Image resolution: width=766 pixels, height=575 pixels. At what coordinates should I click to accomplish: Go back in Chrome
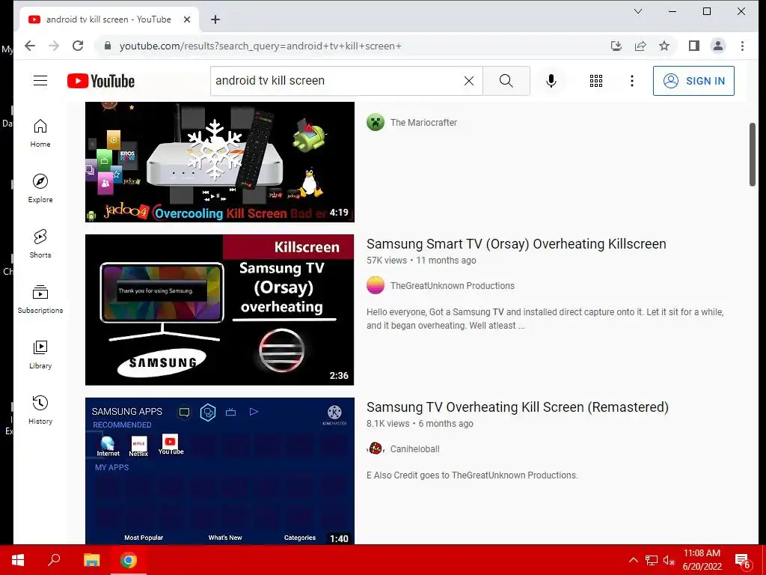30,46
